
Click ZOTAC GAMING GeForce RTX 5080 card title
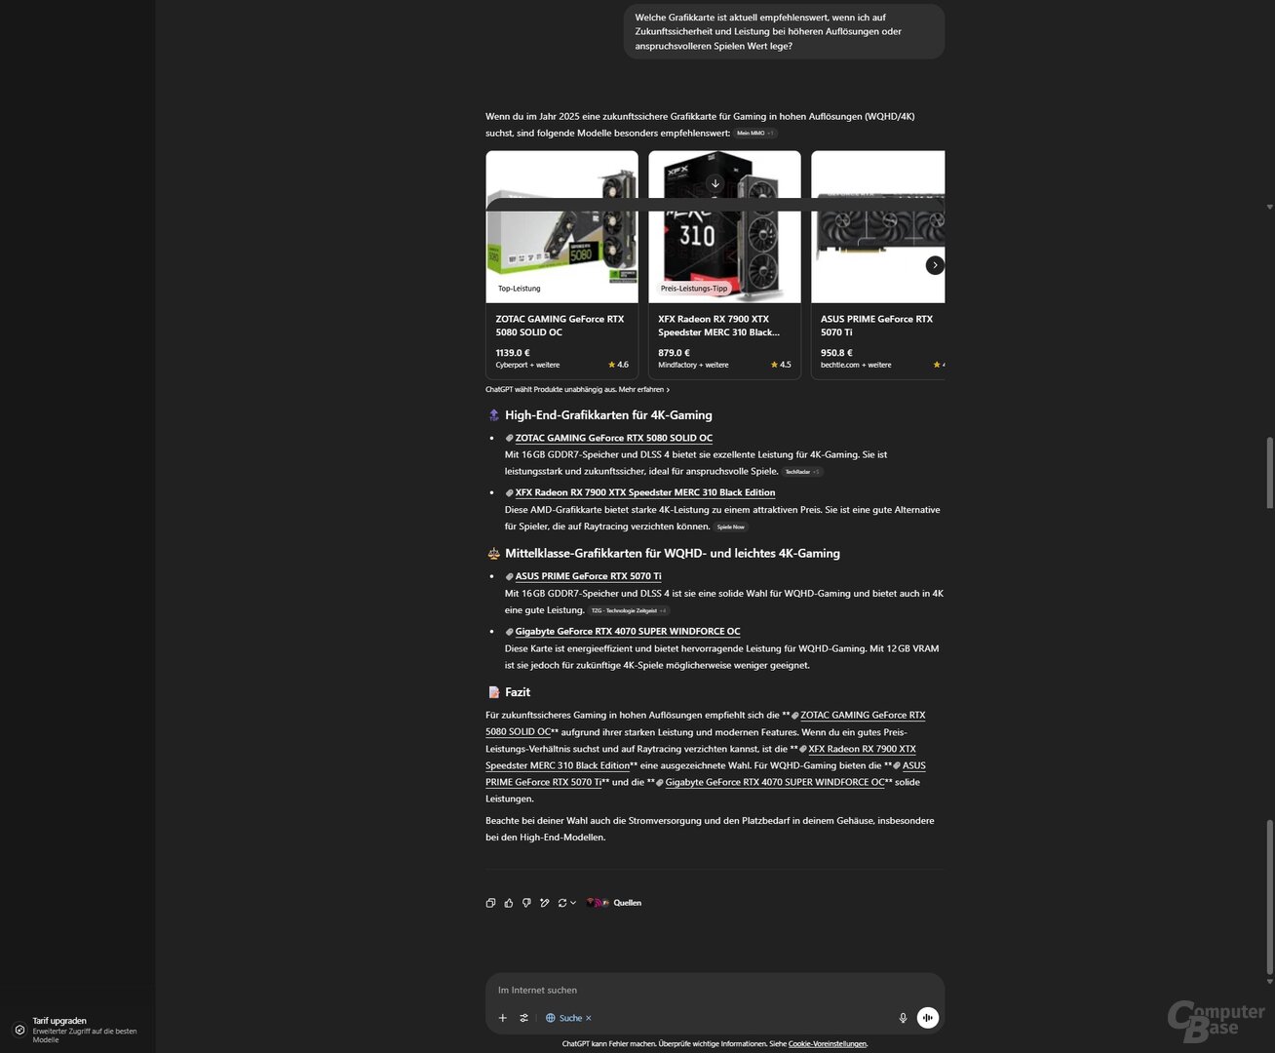click(x=560, y=326)
